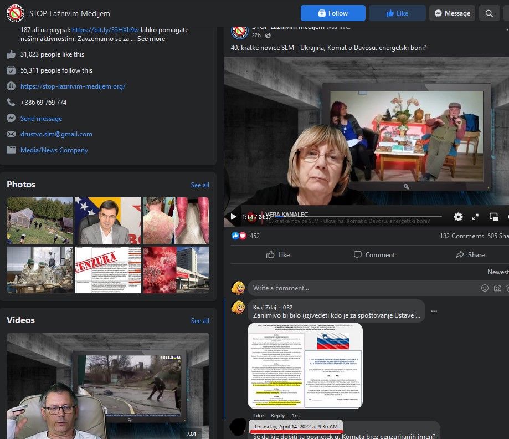The image size is (509, 439).
Task: Attach photo using camera icon in comment box
Action: 497,288
